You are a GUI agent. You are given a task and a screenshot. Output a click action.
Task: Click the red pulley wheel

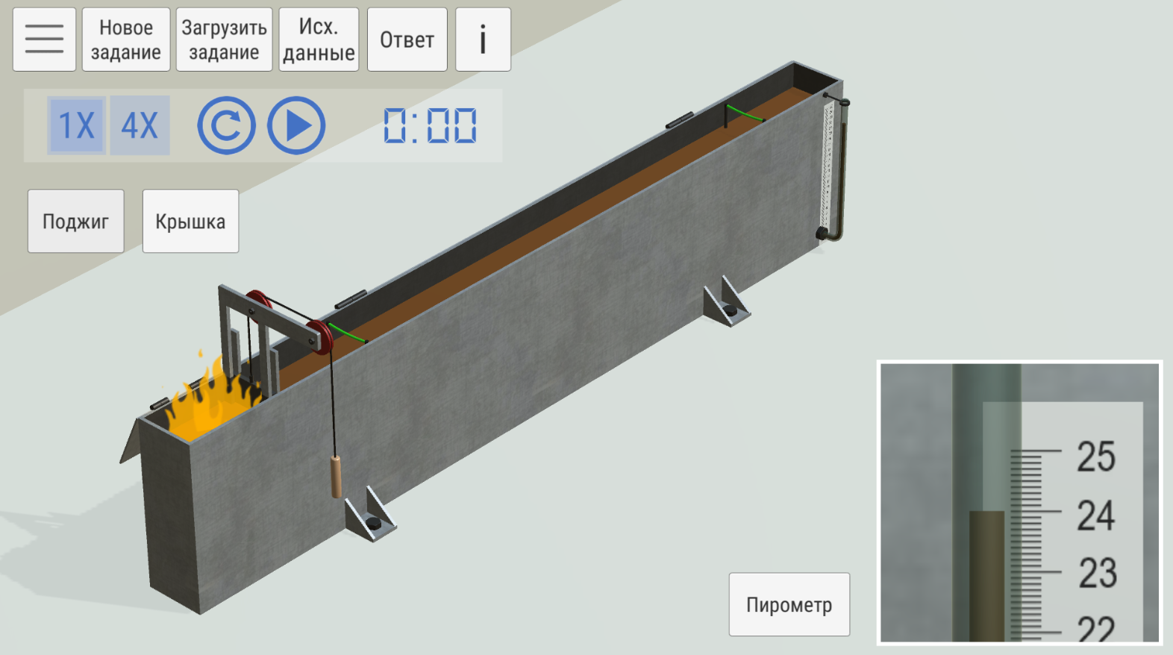tap(322, 337)
